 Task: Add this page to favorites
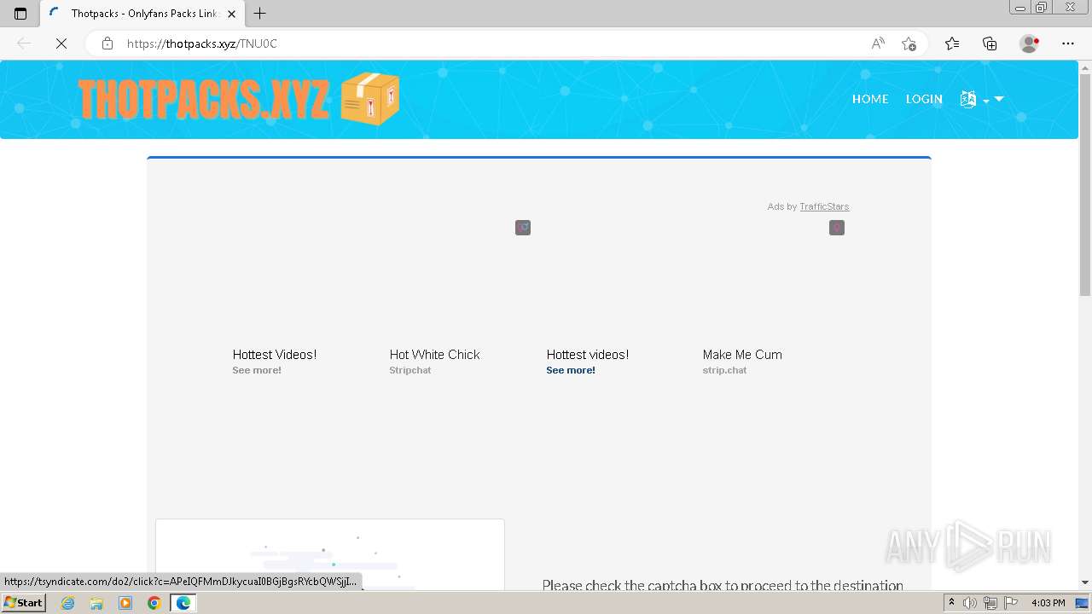[x=909, y=43]
